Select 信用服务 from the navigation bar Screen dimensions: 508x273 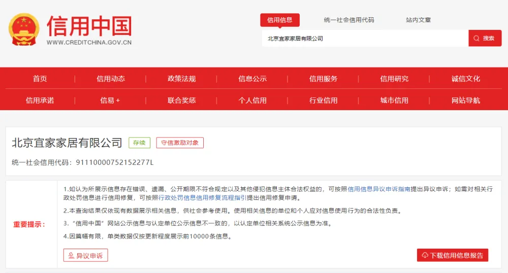[x=323, y=79]
